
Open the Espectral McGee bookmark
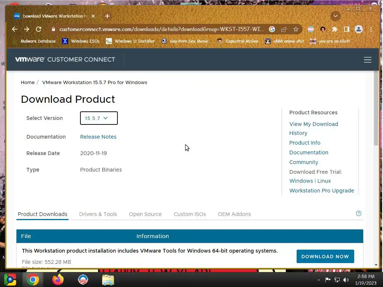238,41
